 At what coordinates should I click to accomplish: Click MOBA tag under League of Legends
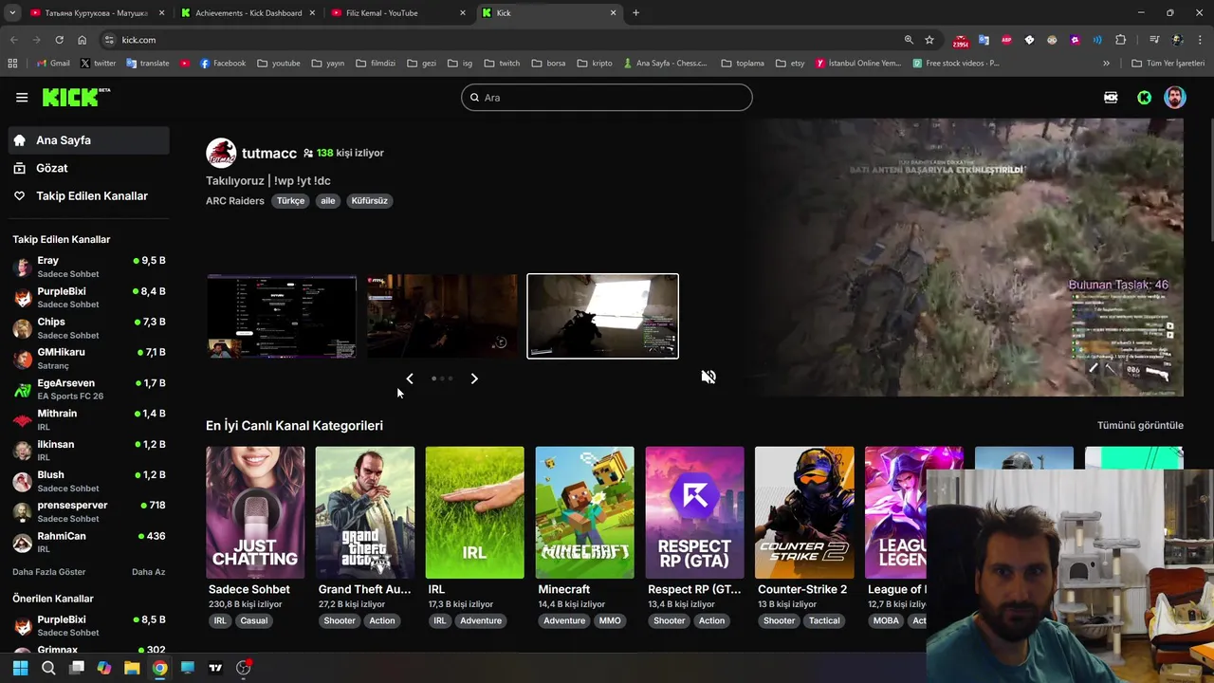pos(886,621)
